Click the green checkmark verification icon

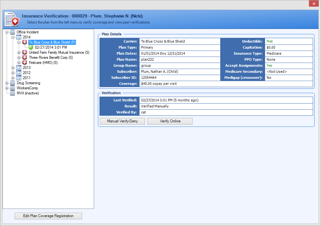tap(31, 47)
